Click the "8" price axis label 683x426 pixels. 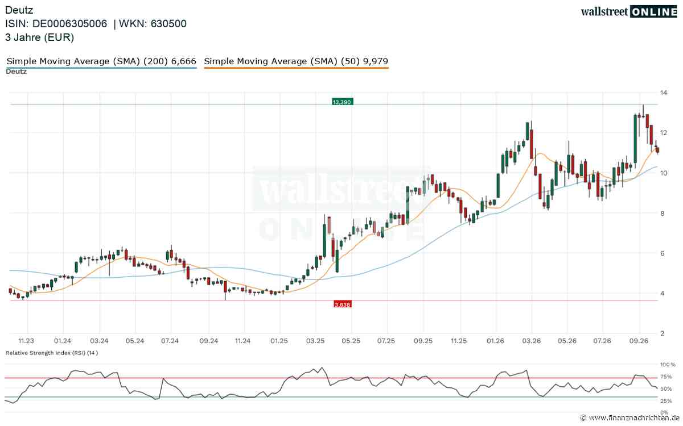point(662,213)
